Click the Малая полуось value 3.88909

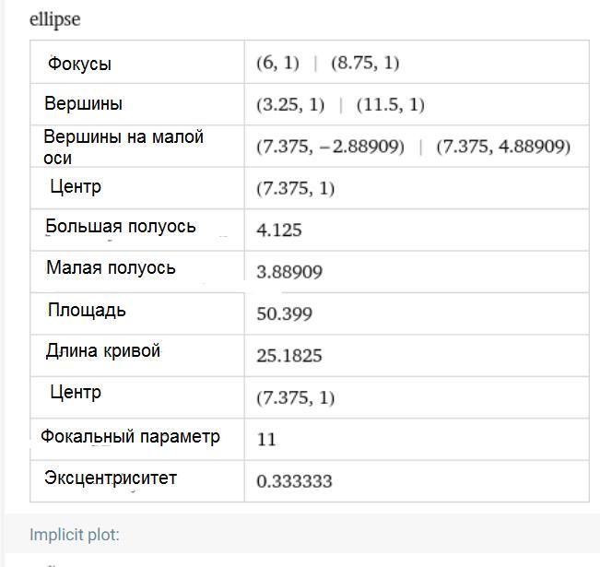[289, 272]
